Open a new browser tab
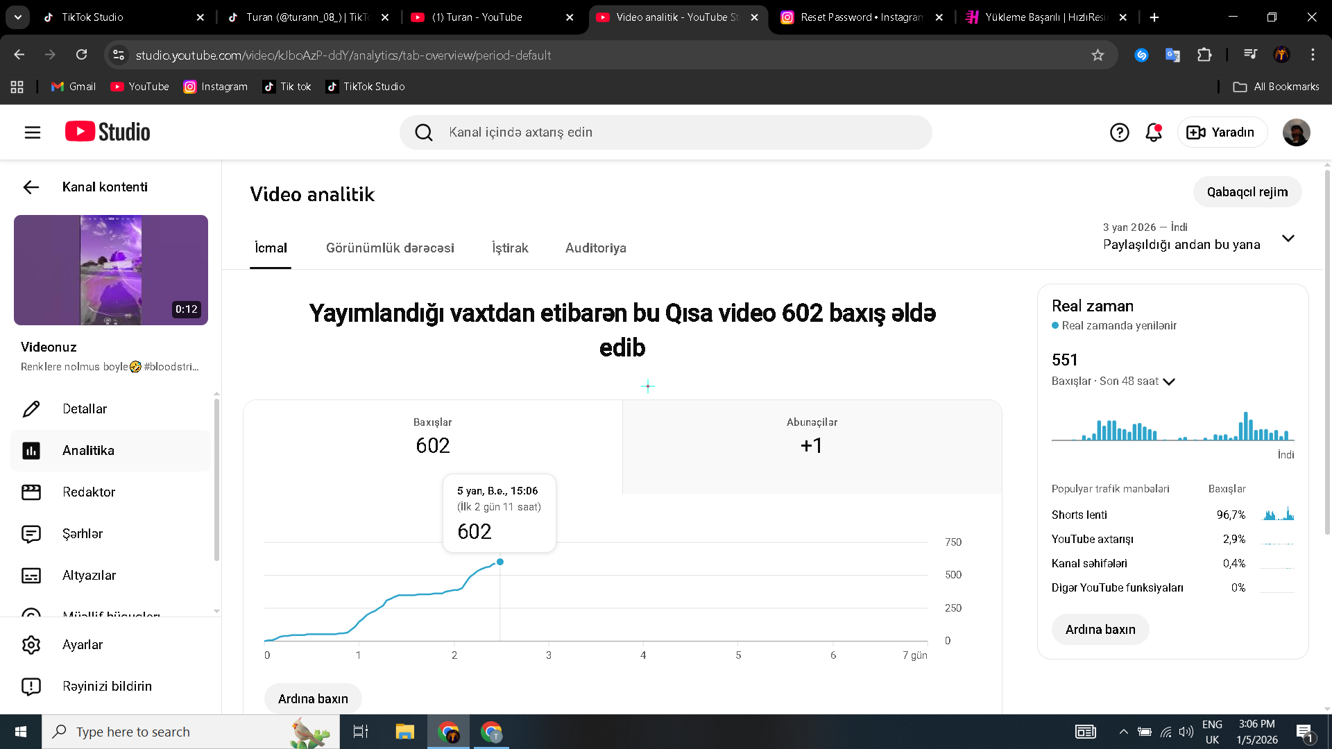 (x=1154, y=17)
